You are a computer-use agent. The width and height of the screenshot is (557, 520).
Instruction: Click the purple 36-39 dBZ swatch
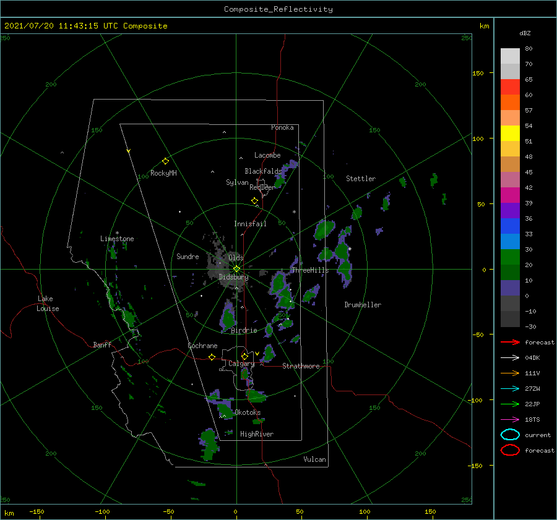point(510,211)
